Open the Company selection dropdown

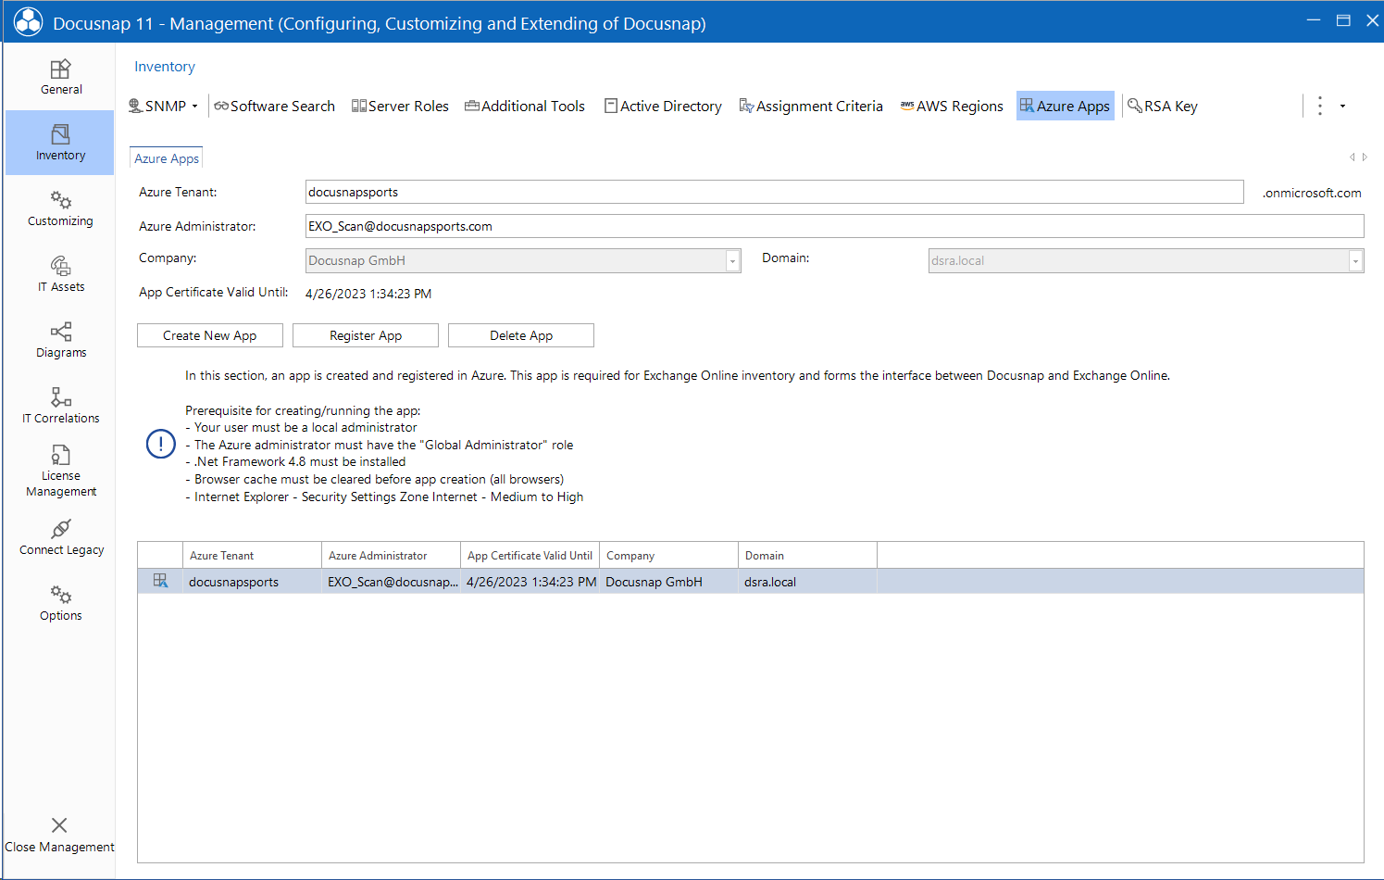731,260
